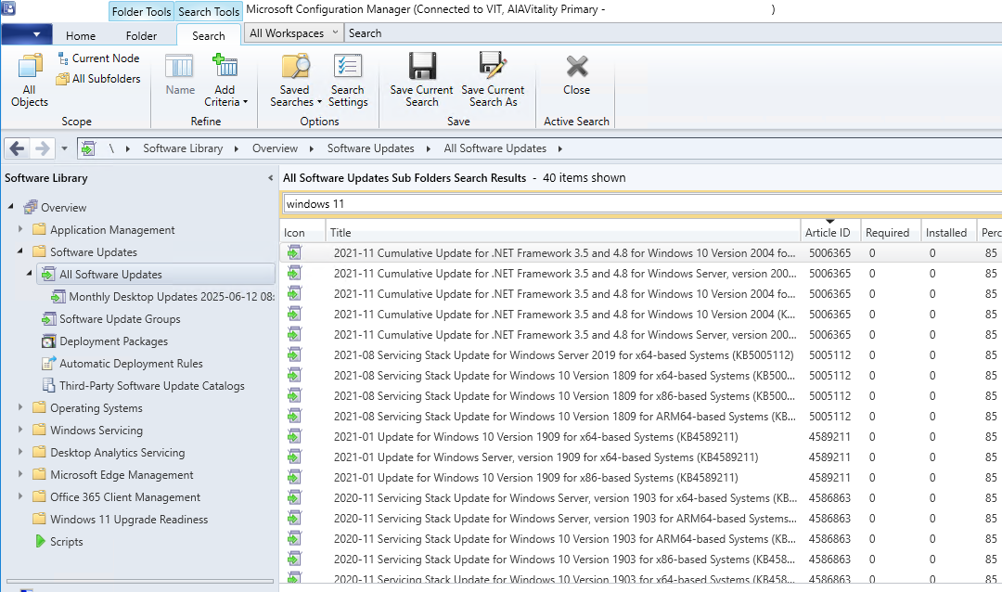Click the Search Tools contextual tab
The height and width of the screenshot is (592, 1002).
point(209,11)
